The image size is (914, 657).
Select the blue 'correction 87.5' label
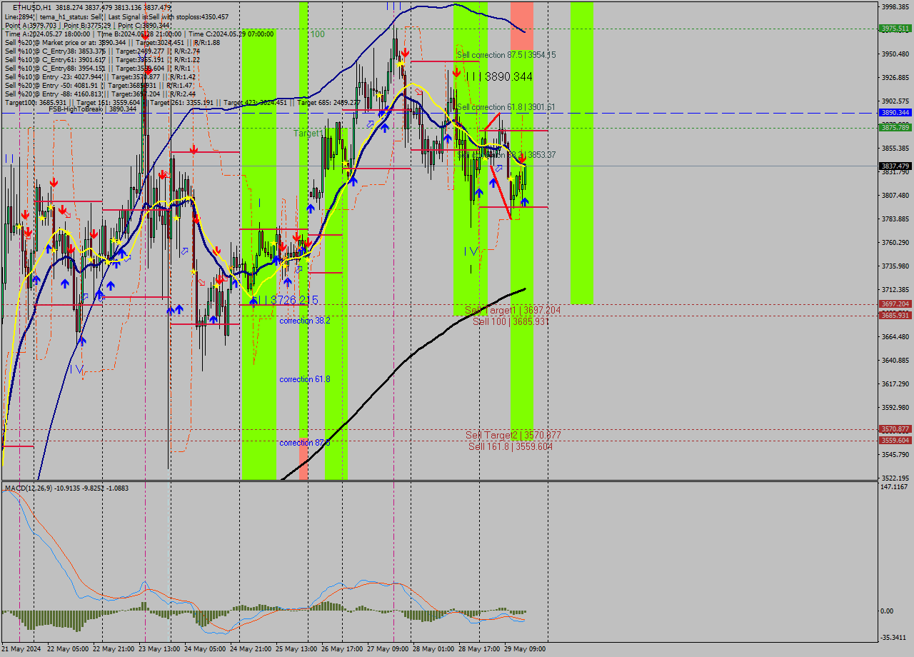pos(305,443)
